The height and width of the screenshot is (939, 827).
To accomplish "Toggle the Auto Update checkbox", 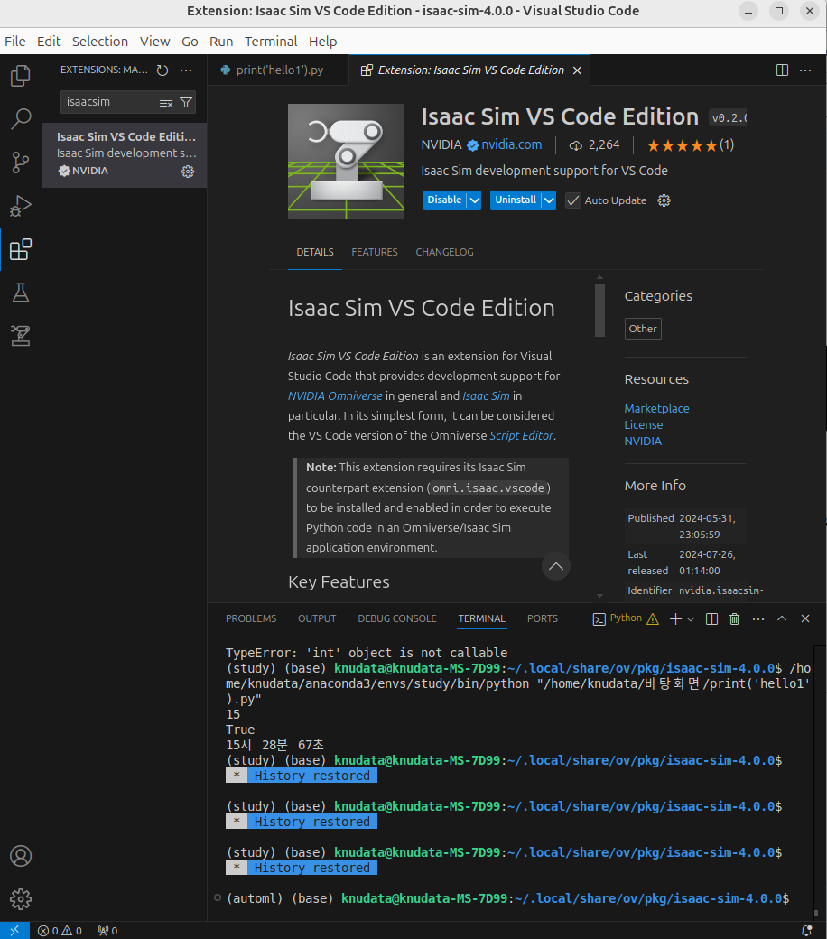I will [573, 200].
